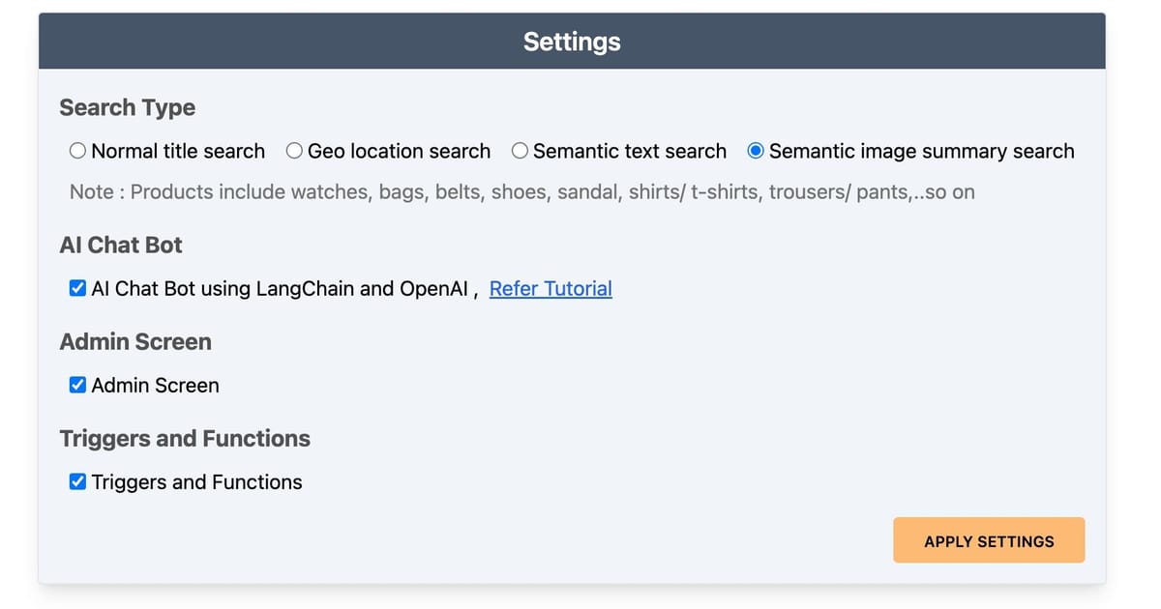Click the Settings header bar

572,41
